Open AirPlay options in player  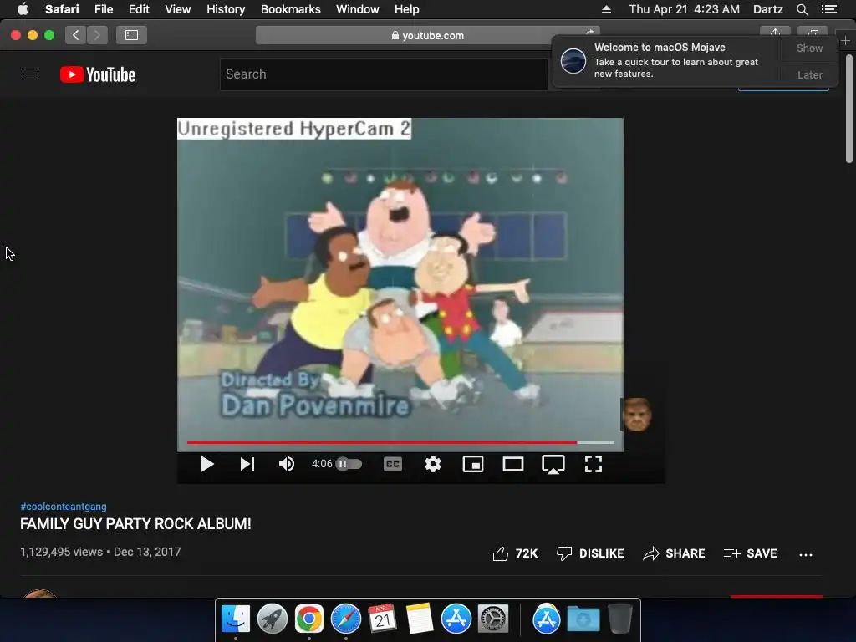pyautogui.click(x=553, y=465)
